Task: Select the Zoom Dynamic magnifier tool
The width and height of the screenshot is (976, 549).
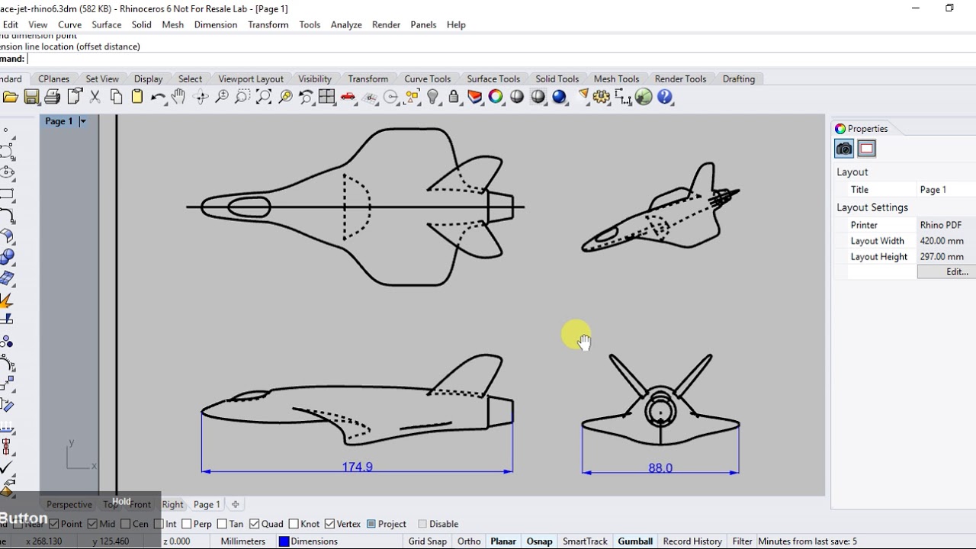Action: tap(222, 97)
